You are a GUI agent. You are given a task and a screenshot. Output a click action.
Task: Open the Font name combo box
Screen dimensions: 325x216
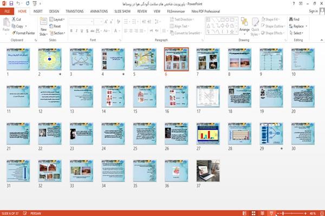[81, 22]
